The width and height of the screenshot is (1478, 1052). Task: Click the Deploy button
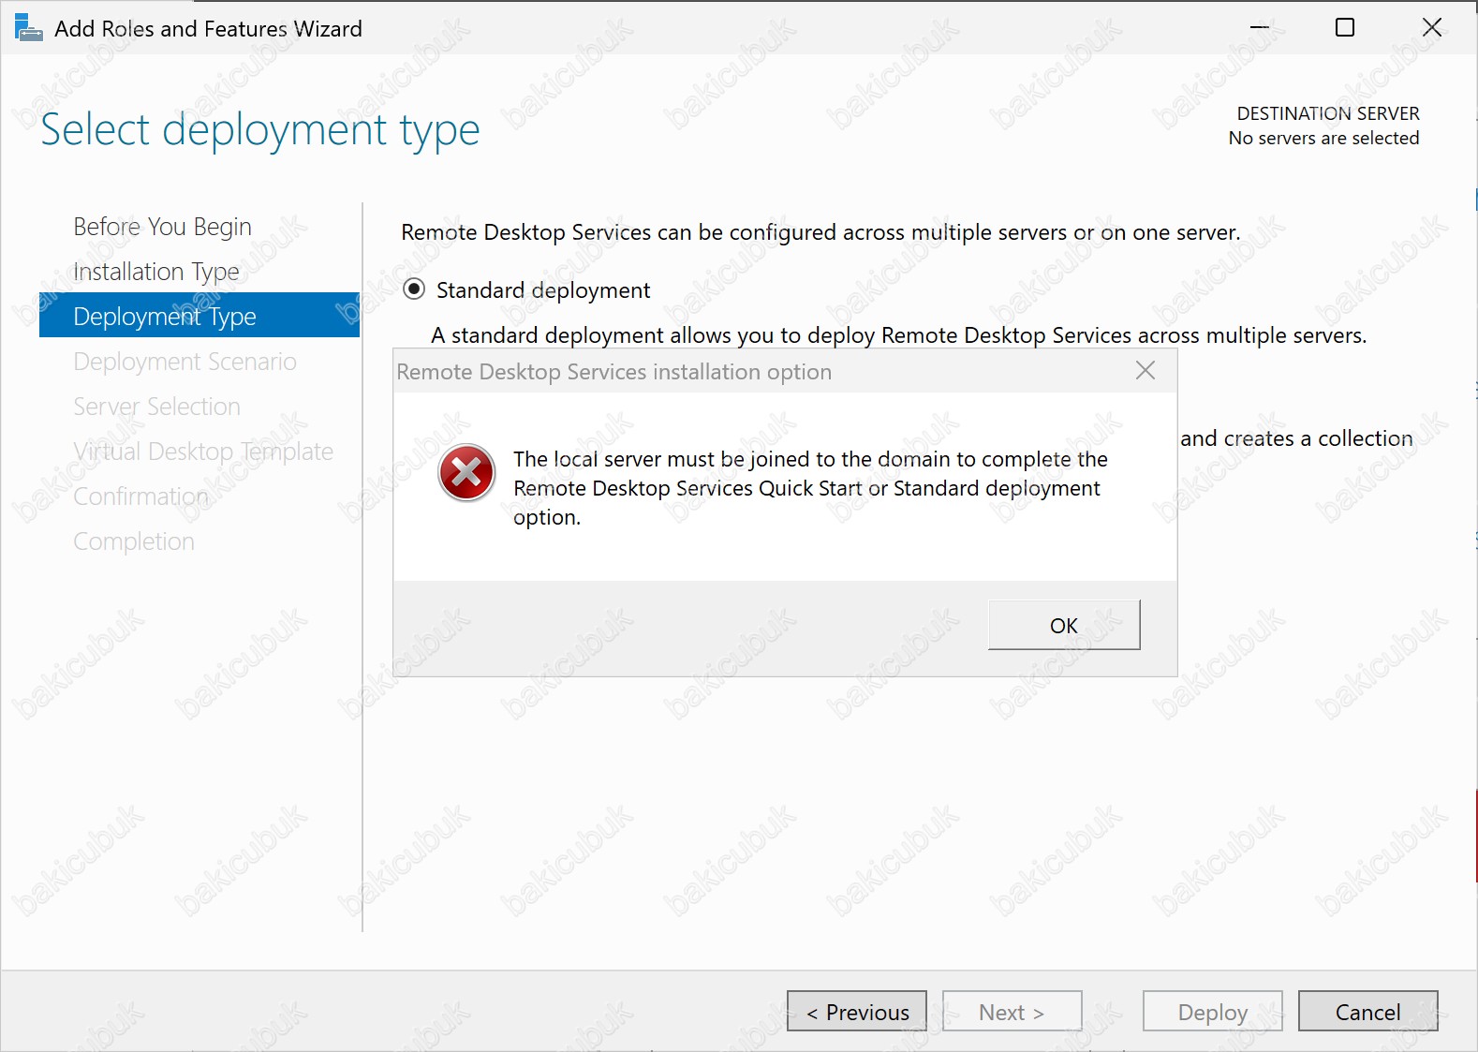point(1212,1012)
